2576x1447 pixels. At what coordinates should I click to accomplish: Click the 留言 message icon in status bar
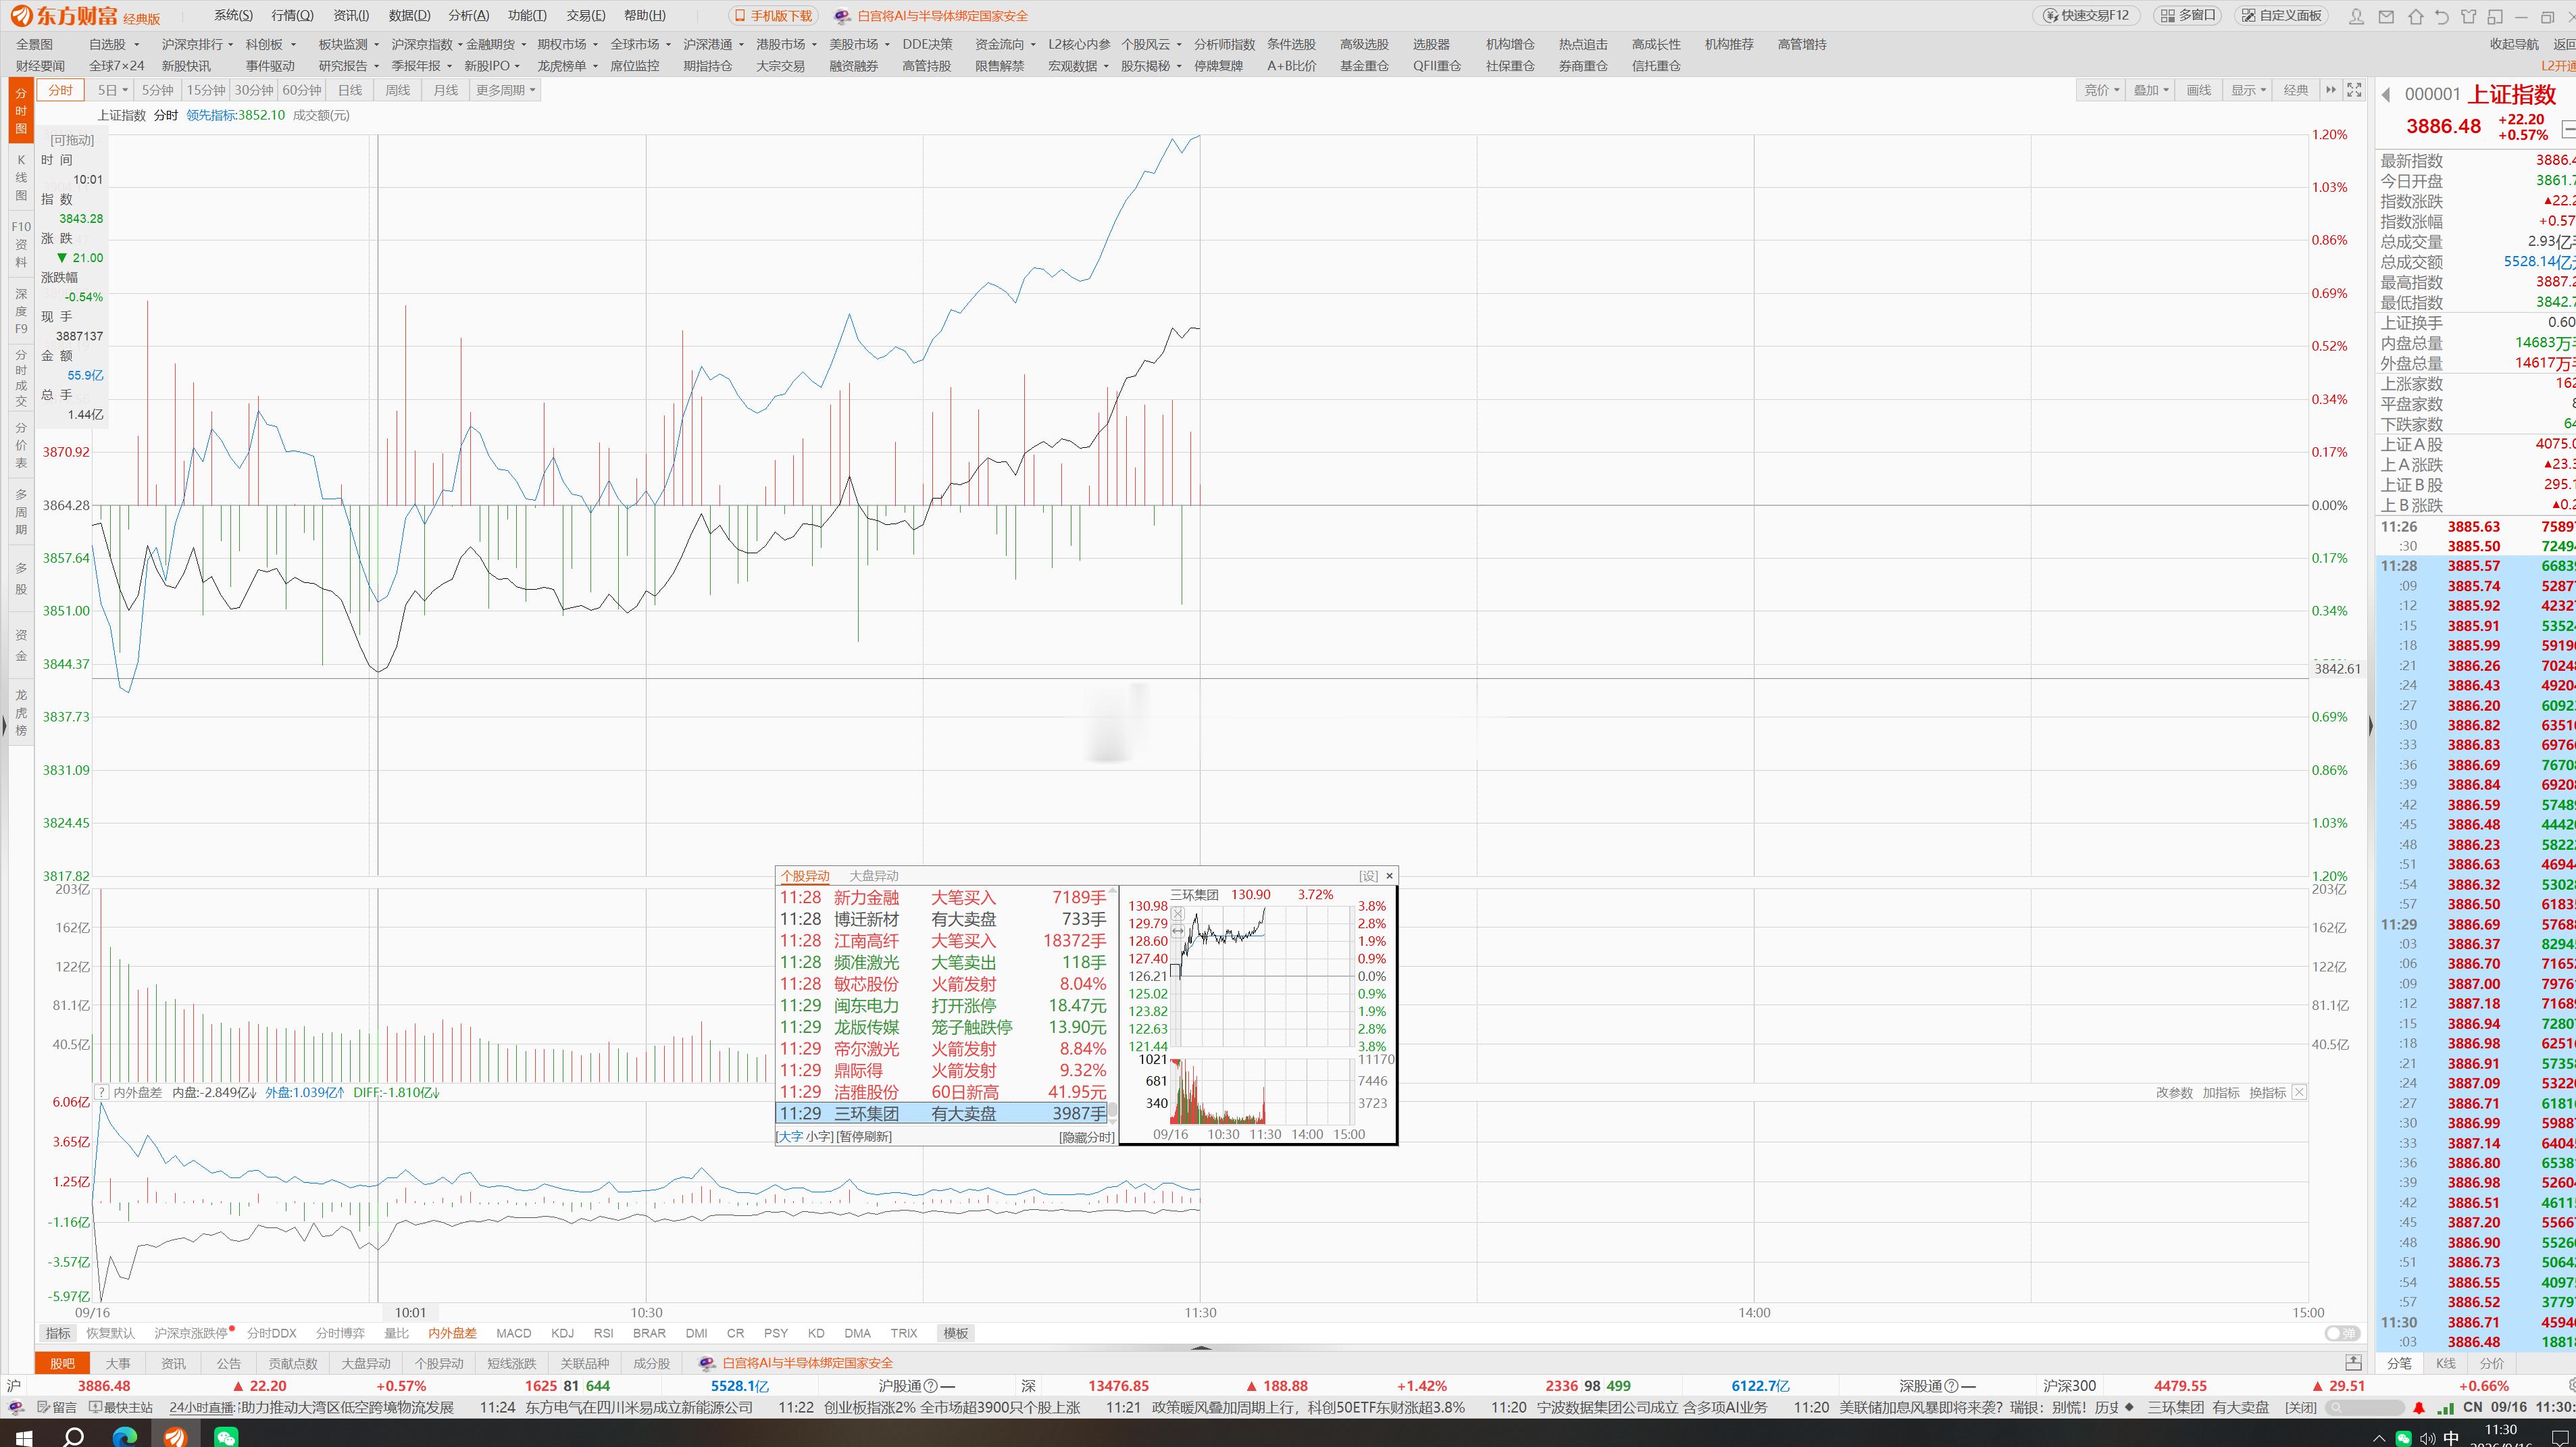[57, 1408]
